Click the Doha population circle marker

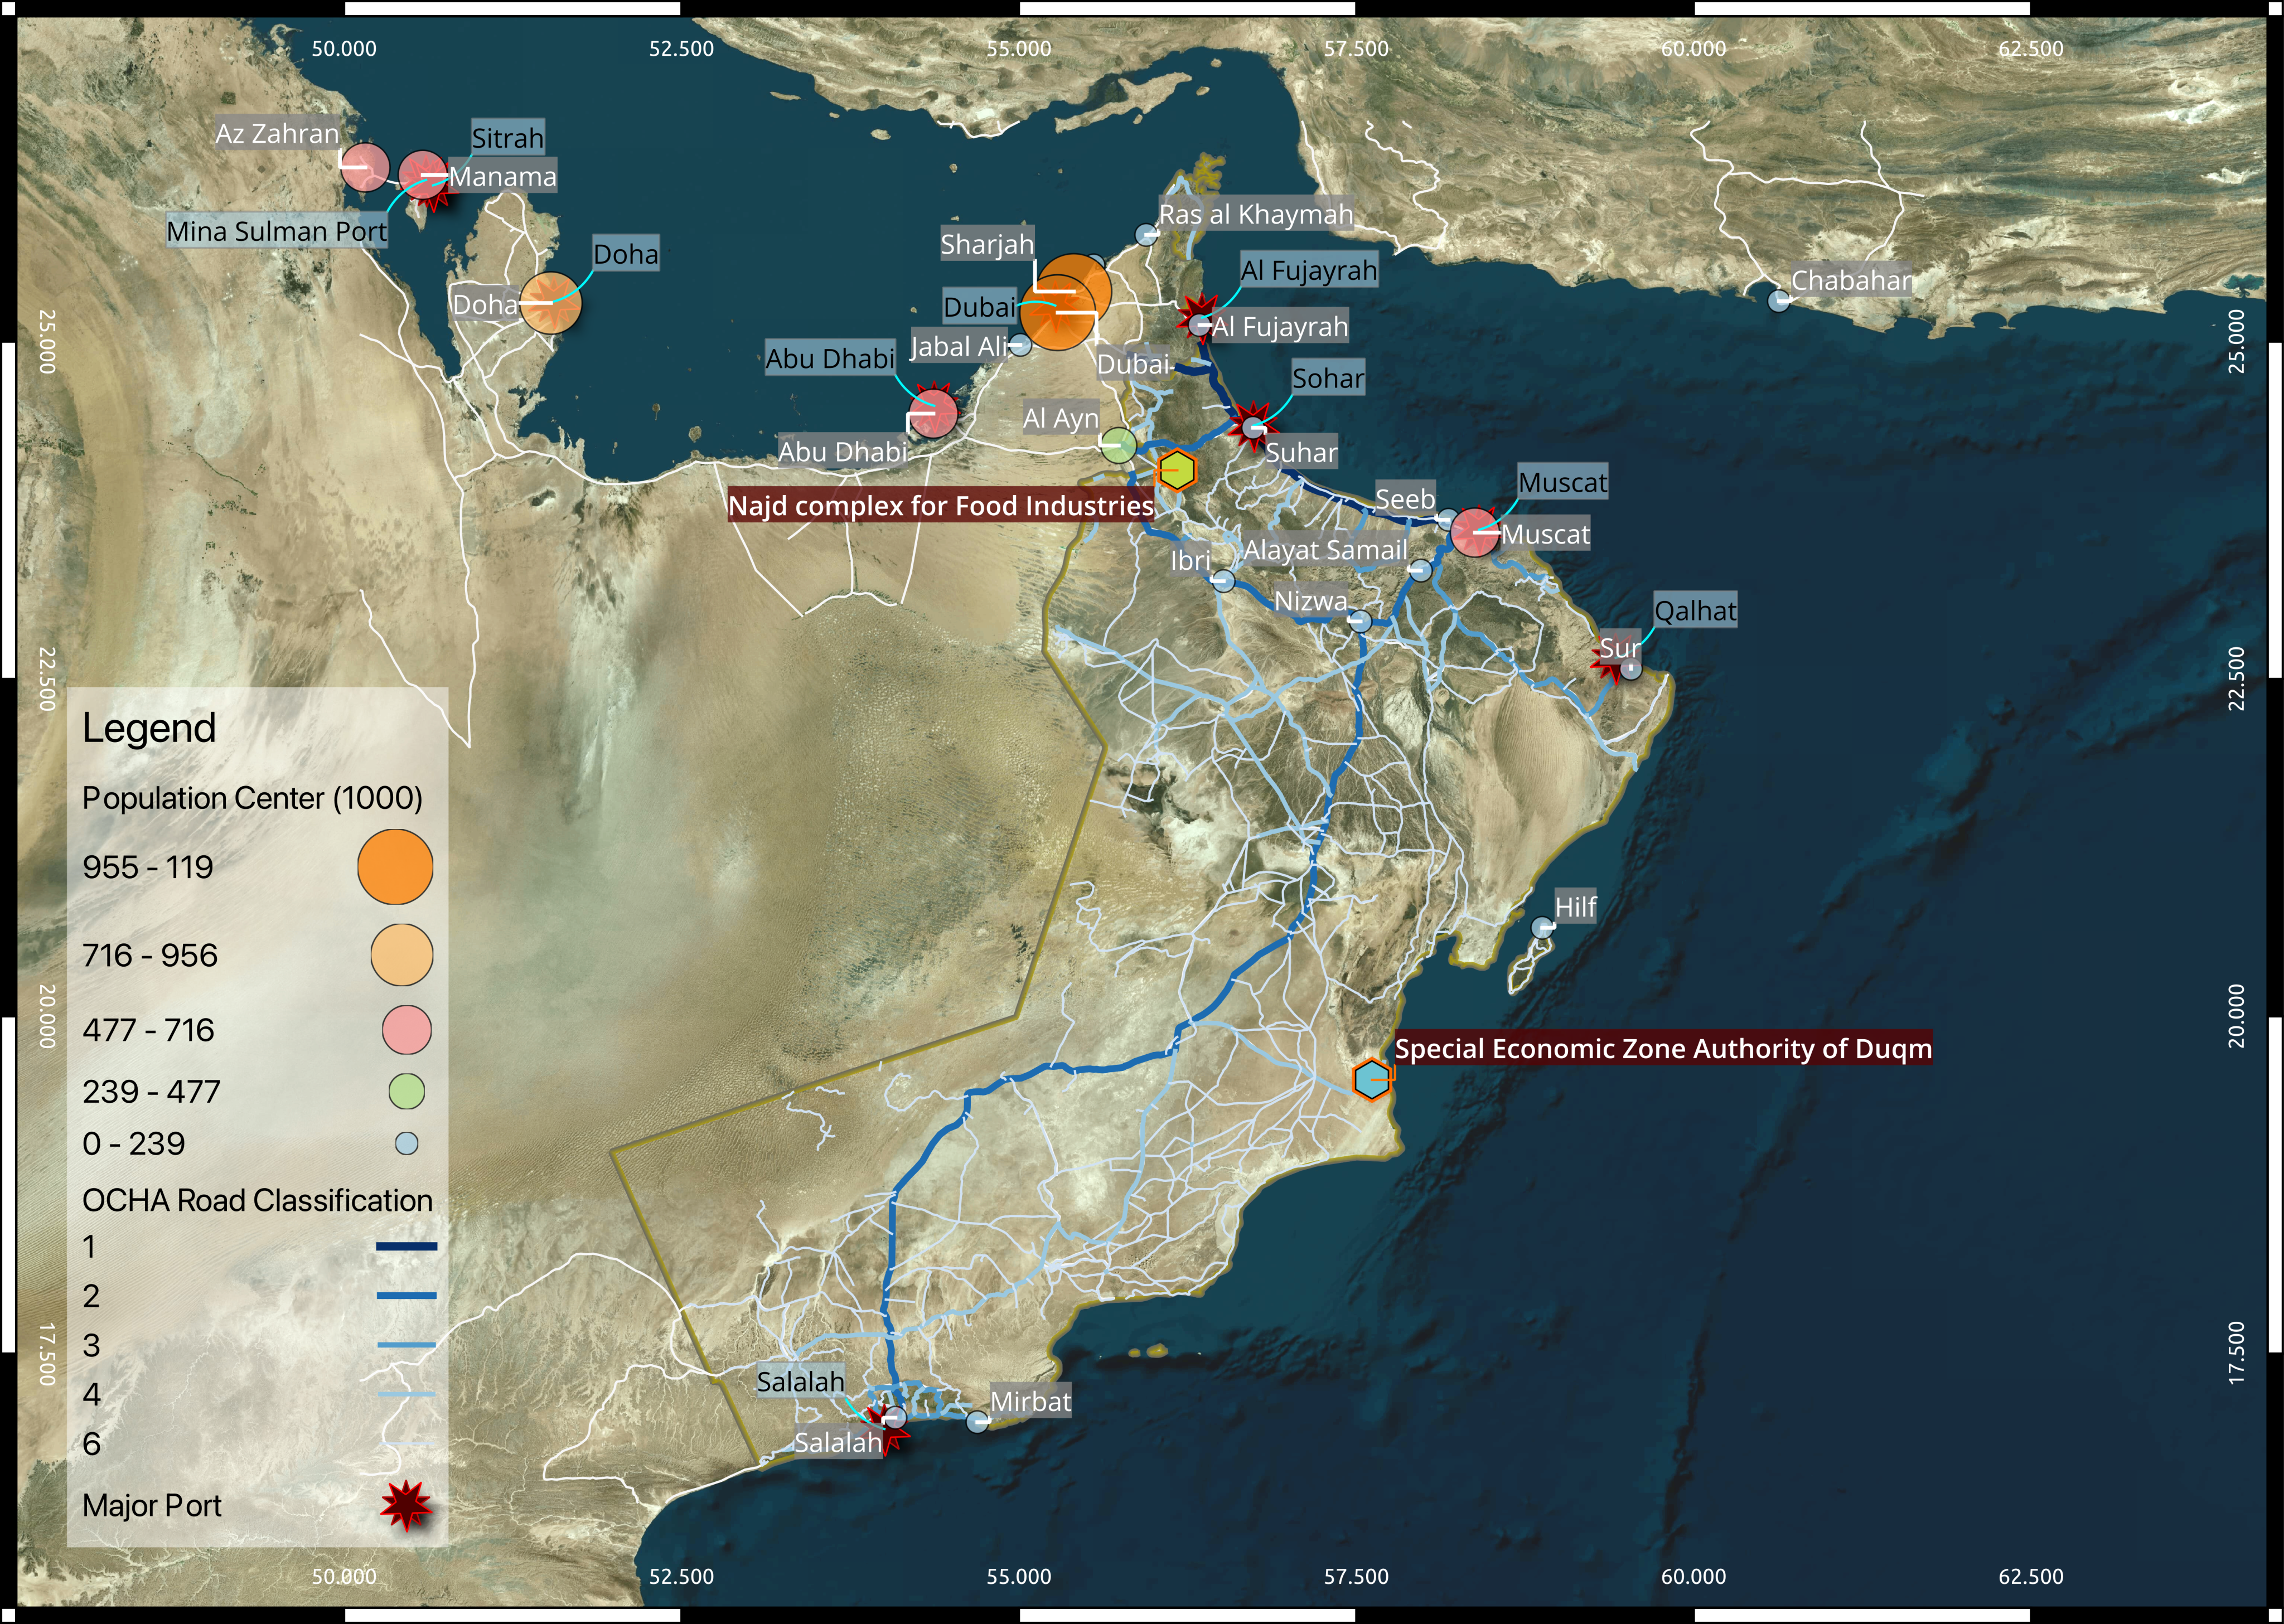(550, 302)
